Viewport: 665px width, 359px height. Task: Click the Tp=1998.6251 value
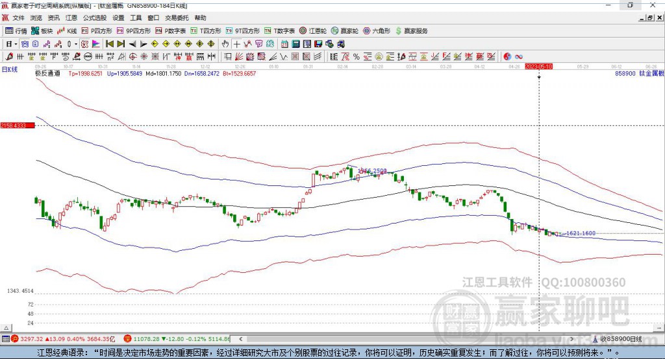click(x=85, y=73)
